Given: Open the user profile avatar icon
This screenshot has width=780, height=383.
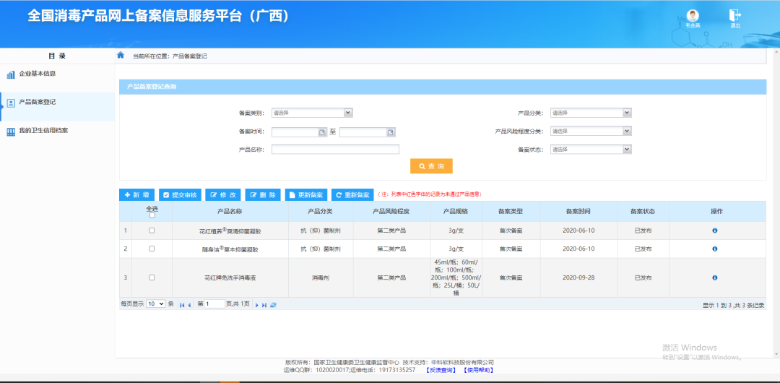Looking at the screenshot, I should click(x=693, y=16).
